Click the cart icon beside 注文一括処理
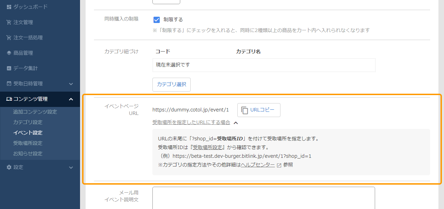This screenshot has width=444, height=209. [9, 38]
